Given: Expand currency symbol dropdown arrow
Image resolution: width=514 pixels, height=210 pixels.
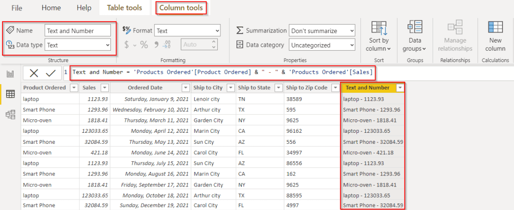Looking at the screenshot, I should coord(135,45).
